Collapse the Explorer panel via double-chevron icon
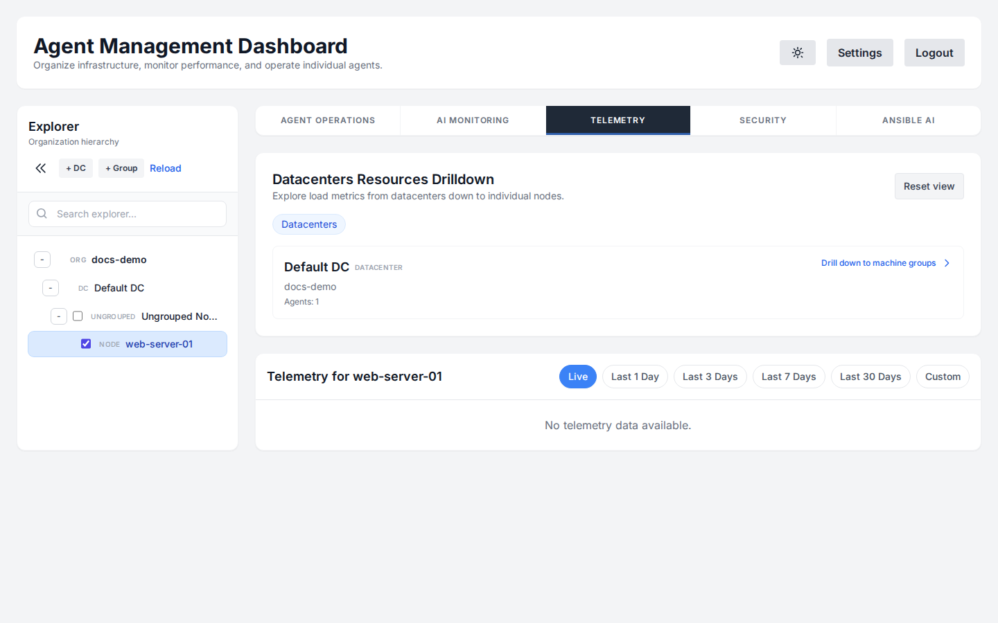This screenshot has height=623, width=998. pyautogui.click(x=40, y=168)
